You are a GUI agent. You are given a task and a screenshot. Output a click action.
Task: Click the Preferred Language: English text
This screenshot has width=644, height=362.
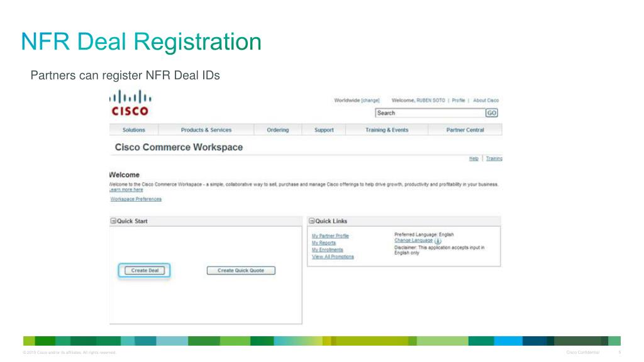click(424, 234)
